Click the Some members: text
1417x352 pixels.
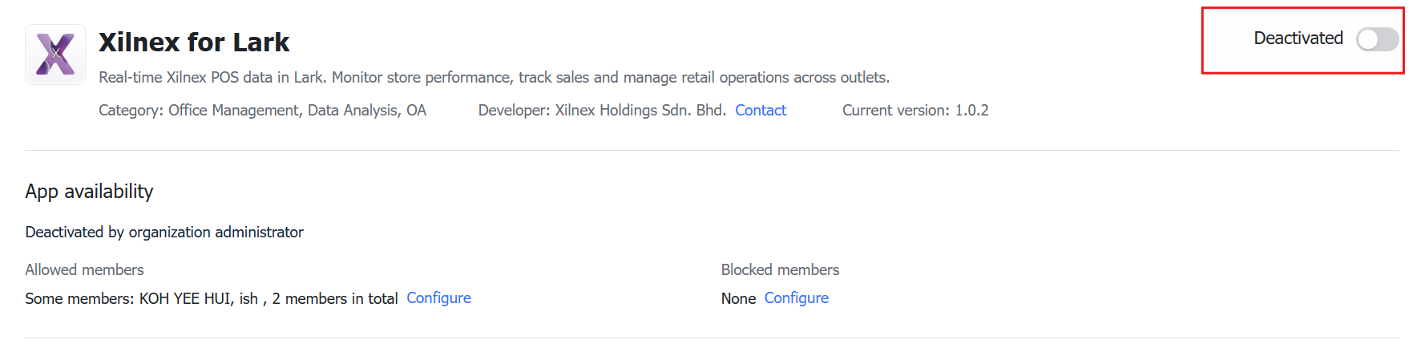pos(79,299)
